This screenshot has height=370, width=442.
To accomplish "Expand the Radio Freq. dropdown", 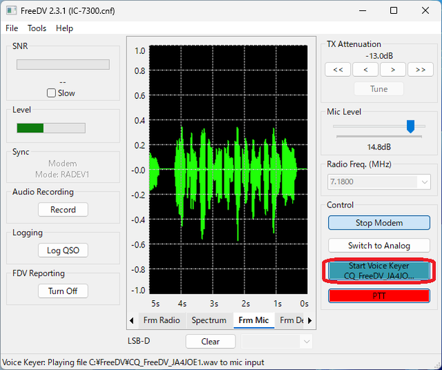I will 424,182.
